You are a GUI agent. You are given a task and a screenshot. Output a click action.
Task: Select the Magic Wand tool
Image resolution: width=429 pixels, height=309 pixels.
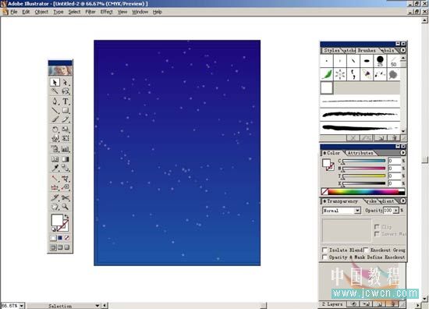[x=55, y=91]
